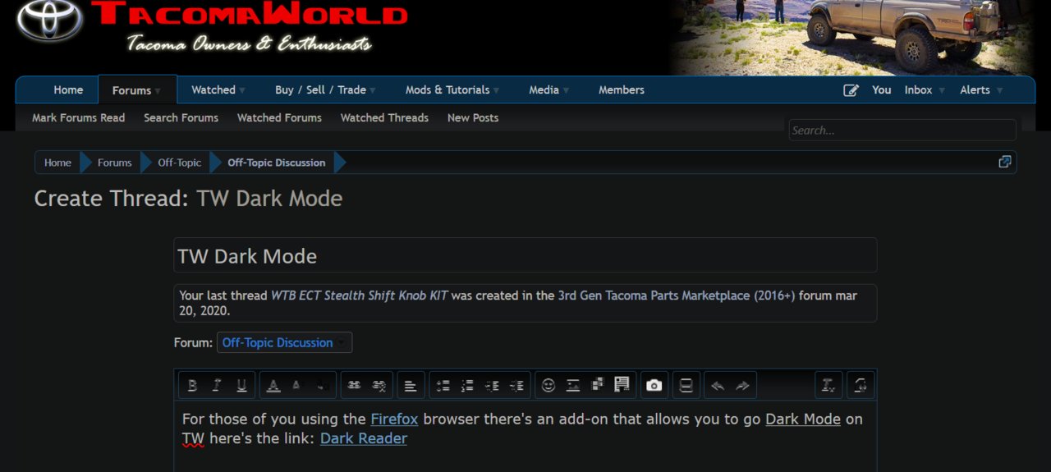Image resolution: width=1051 pixels, height=472 pixels.
Task: Open the font size tool
Action: tap(297, 385)
